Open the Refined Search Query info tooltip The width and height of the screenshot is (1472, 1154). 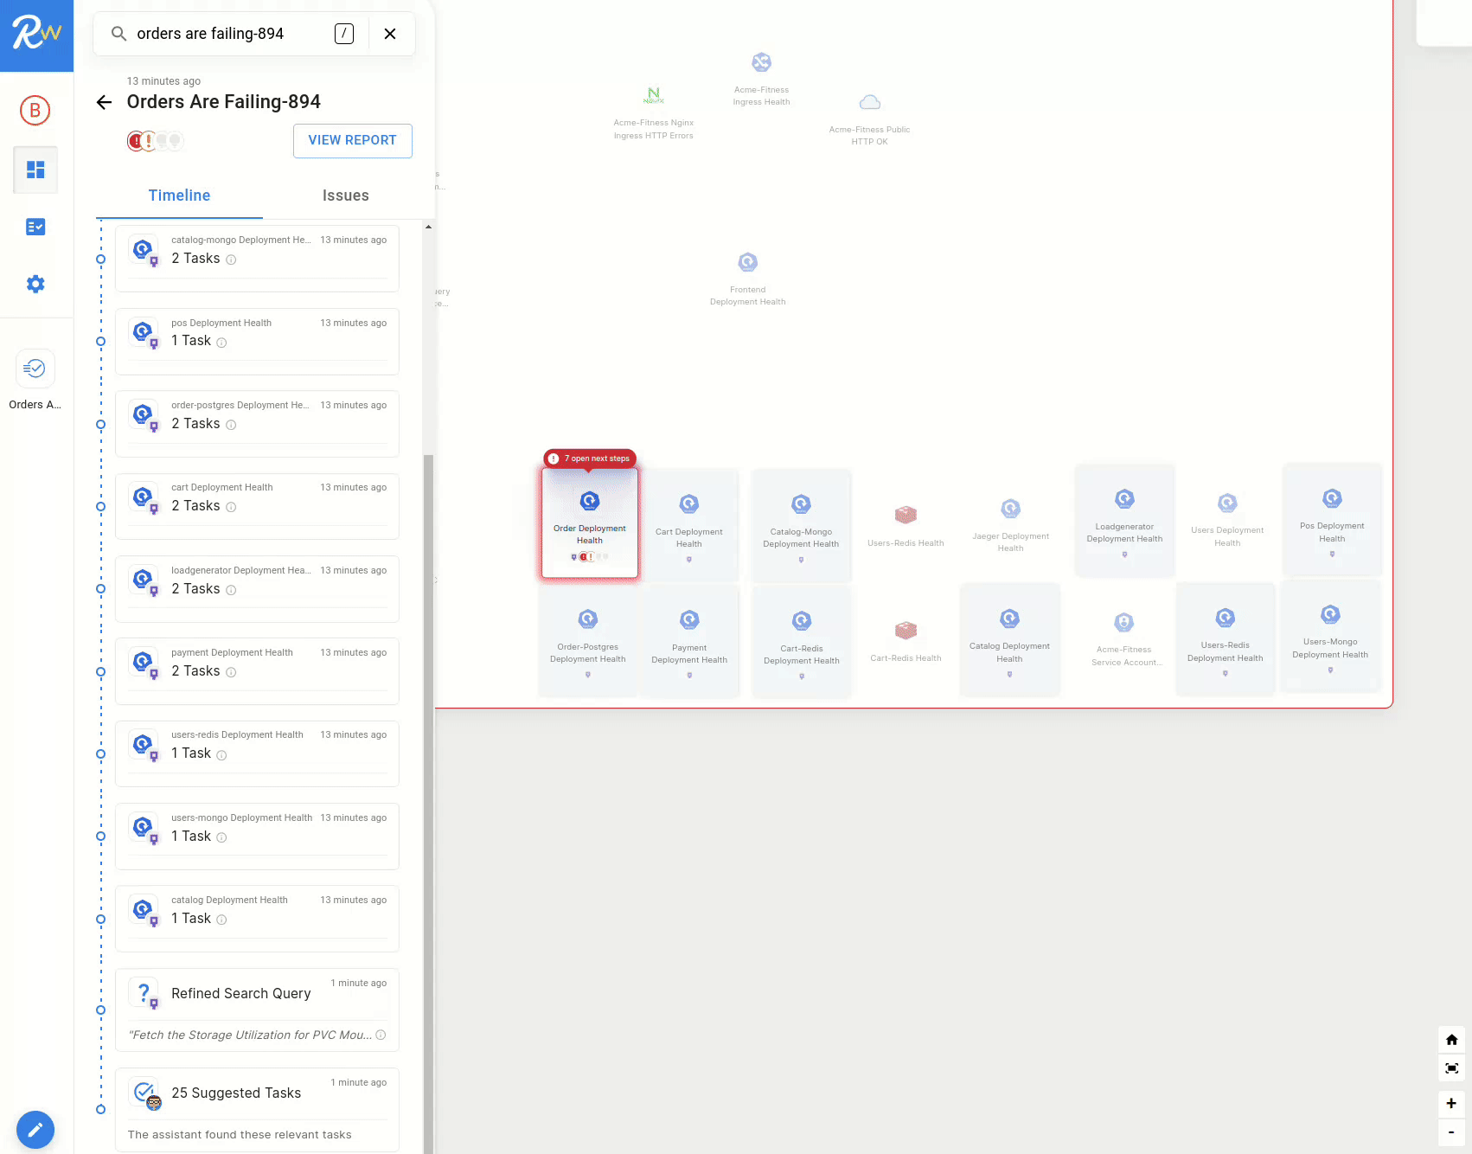point(381,1035)
